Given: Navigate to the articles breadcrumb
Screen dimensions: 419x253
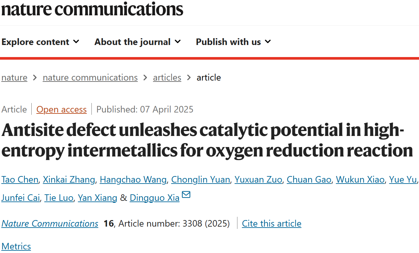Looking at the screenshot, I should point(167,78).
